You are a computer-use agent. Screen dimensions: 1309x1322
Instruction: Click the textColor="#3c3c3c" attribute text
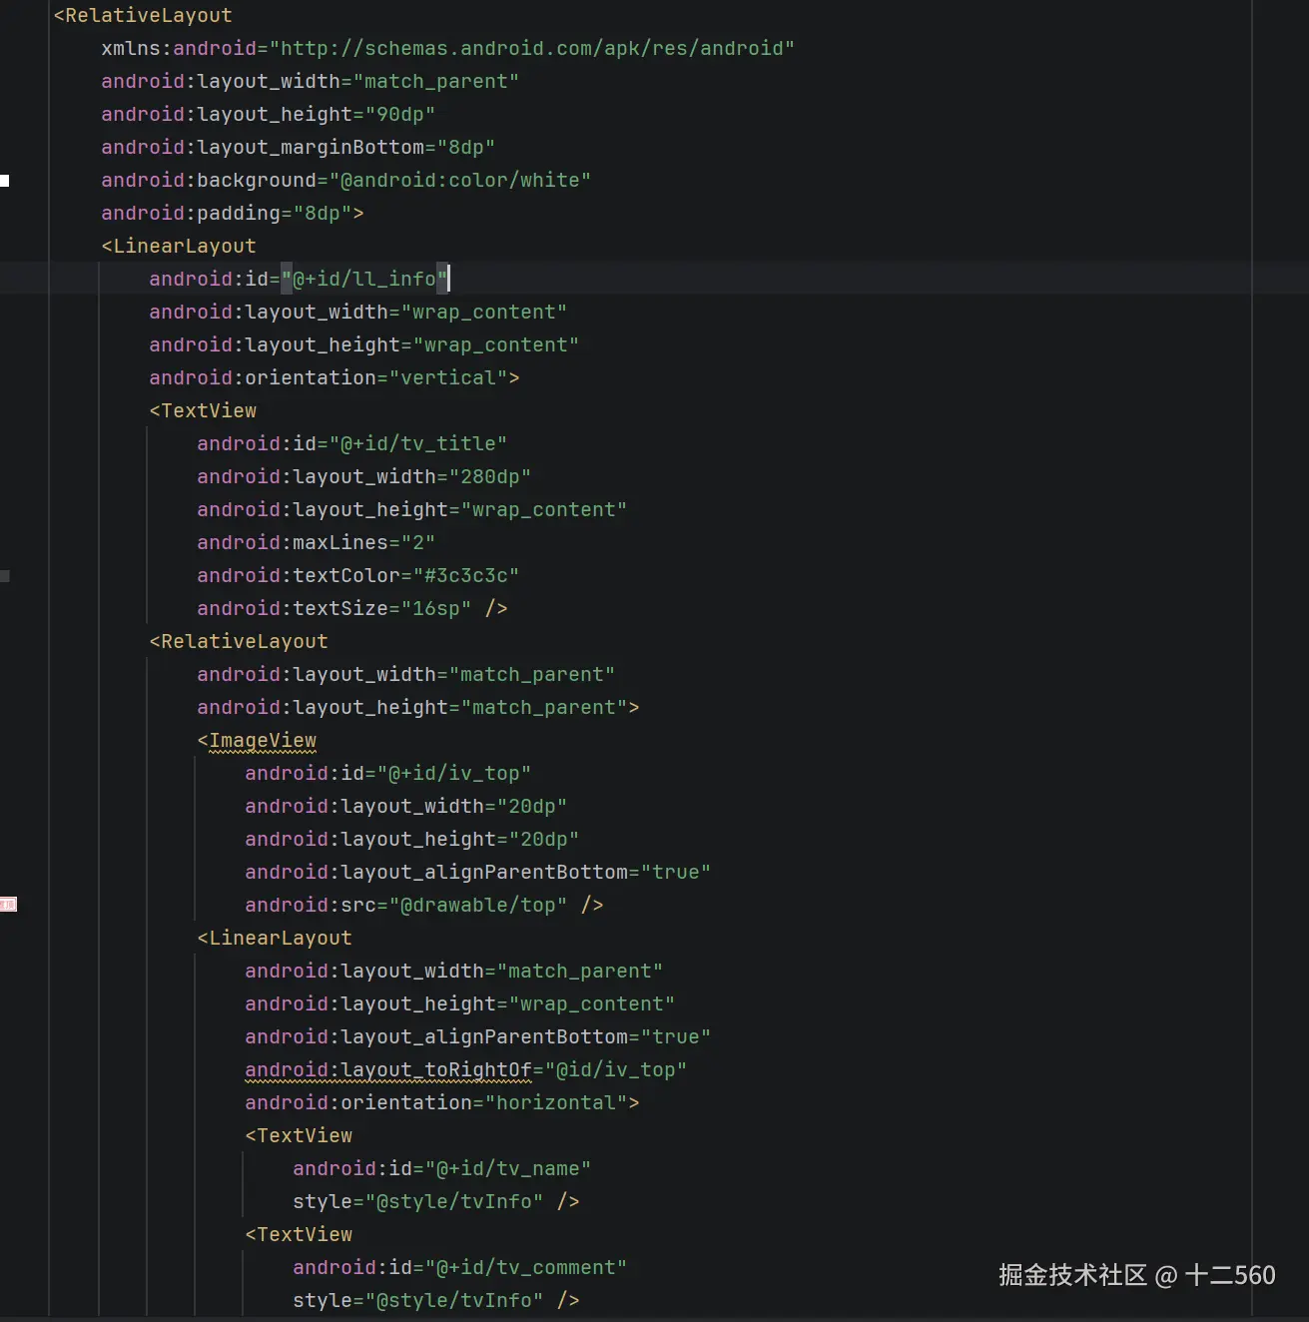click(x=357, y=575)
